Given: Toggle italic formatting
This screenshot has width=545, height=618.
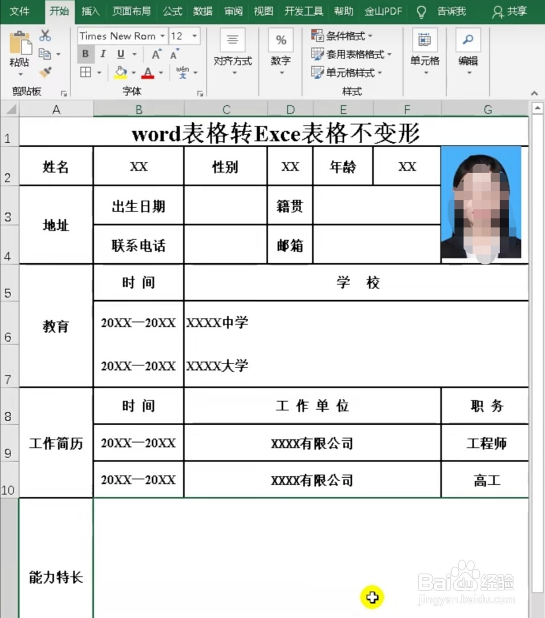Looking at the screenshot, I should 103,53.
